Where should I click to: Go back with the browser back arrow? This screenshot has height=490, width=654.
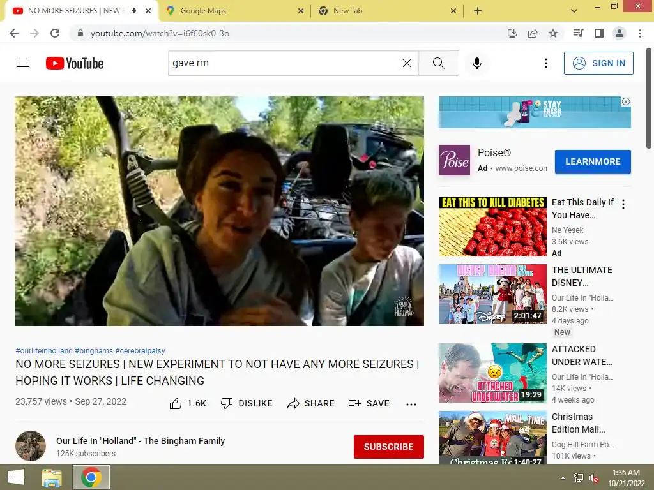(x=14, y=33)
